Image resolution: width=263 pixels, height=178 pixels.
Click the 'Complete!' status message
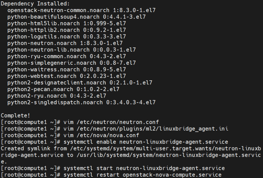(x=16, y=115)
